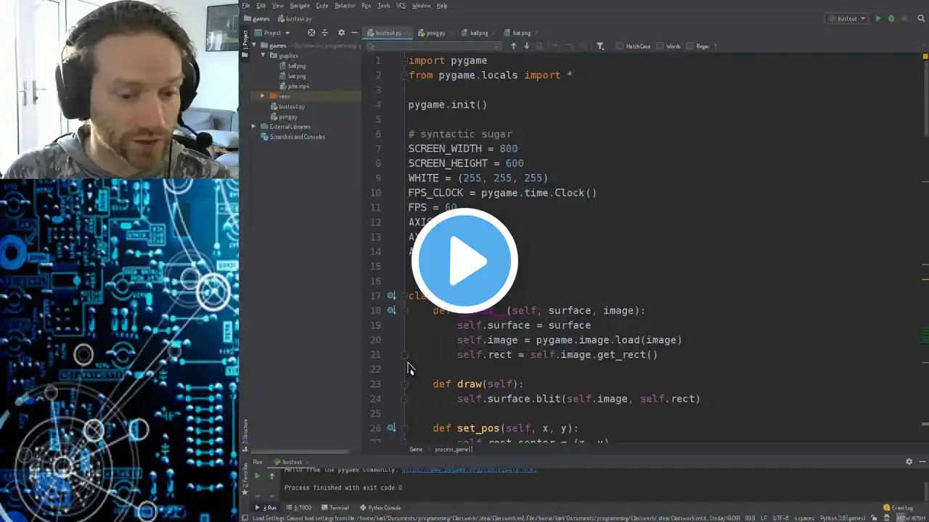Open the Tools menu
The image size is (929, 522).
pos(384,6)
